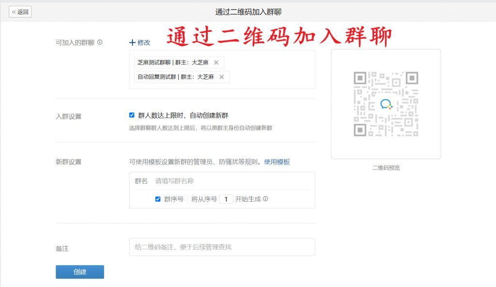Enable automatic new group creation setting
The height and width of the screenshot is (287, 496).
[x=132, y=115]
